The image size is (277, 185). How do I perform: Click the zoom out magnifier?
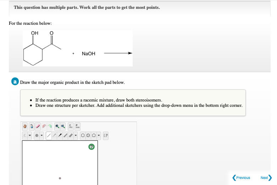[63, 126]
